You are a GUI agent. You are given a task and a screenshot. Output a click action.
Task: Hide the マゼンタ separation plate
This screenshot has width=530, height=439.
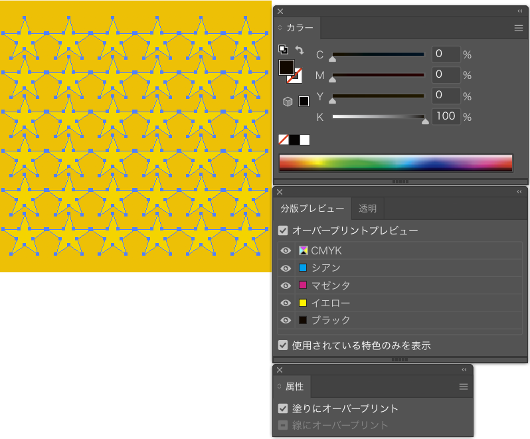coord(286,286)
